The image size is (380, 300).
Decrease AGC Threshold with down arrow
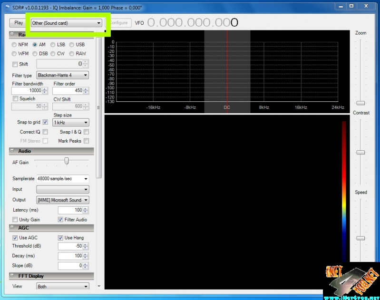pos(85,248)
